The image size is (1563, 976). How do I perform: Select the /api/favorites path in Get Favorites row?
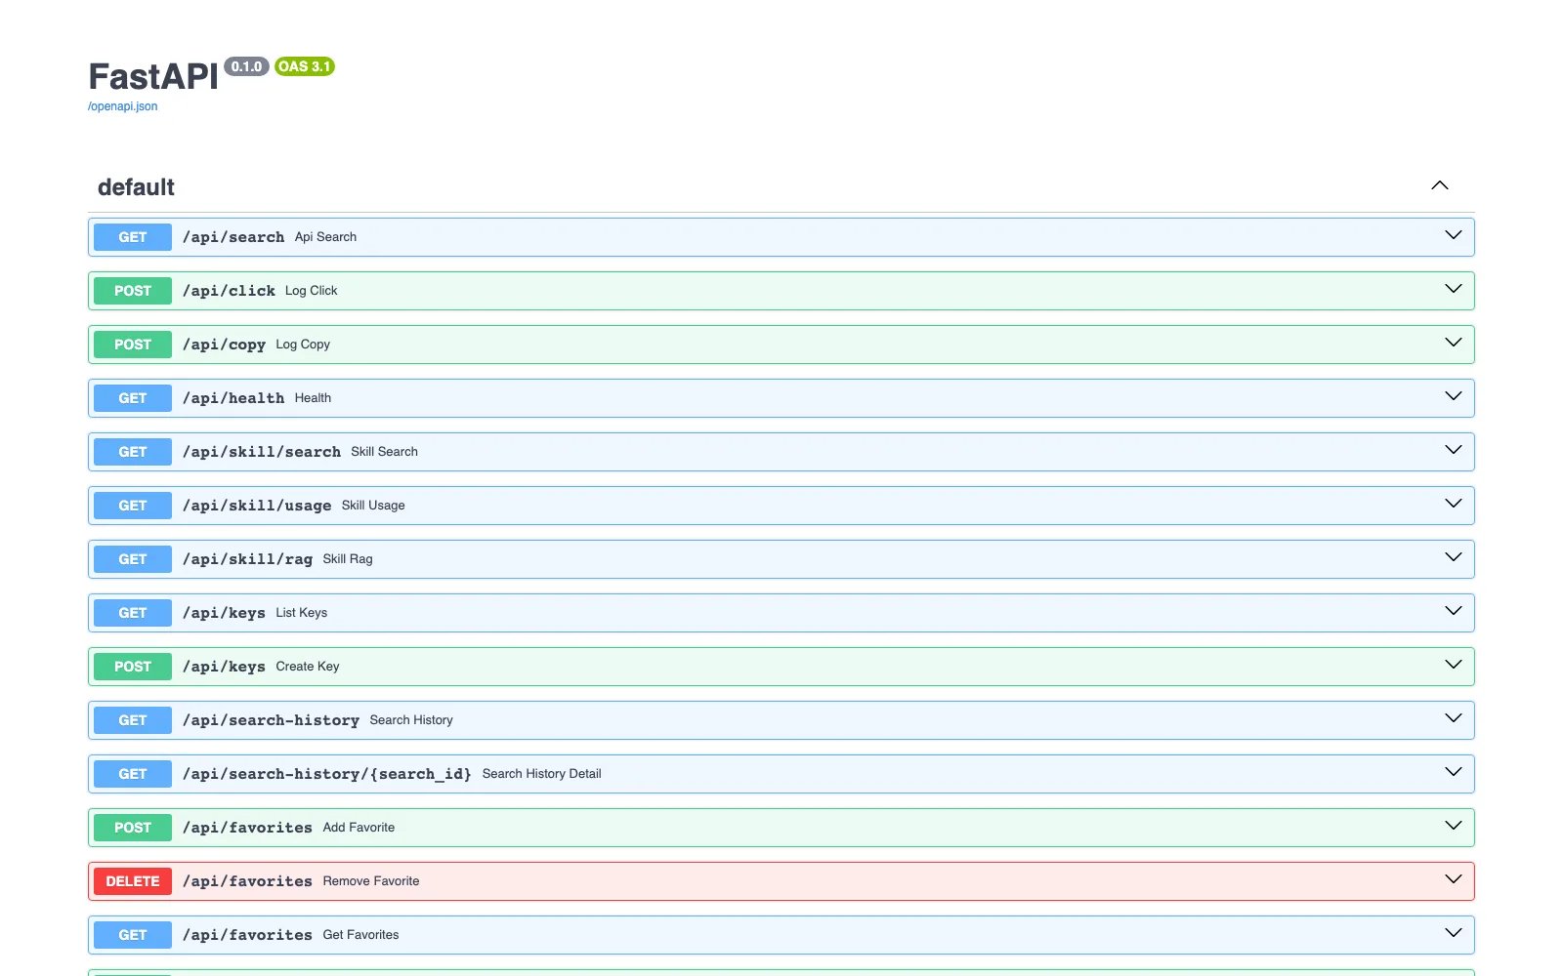click(x=247, y=935)
